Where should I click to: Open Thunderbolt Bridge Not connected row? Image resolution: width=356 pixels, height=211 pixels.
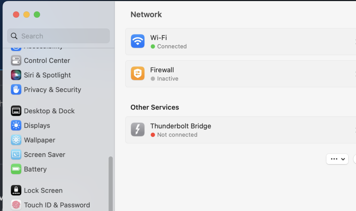tap(241, 130)
